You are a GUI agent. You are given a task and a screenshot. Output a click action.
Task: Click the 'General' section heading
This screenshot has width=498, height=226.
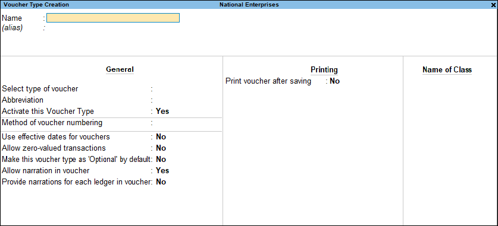pyautogui.click(x=120, y=69)
